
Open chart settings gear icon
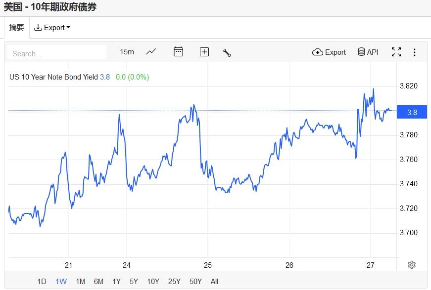tap(411, 265)
